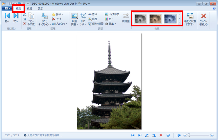Screen dimensions: 218x140
Task: Click the back arrow in the title bar
Action: click(x=10, y=3)
